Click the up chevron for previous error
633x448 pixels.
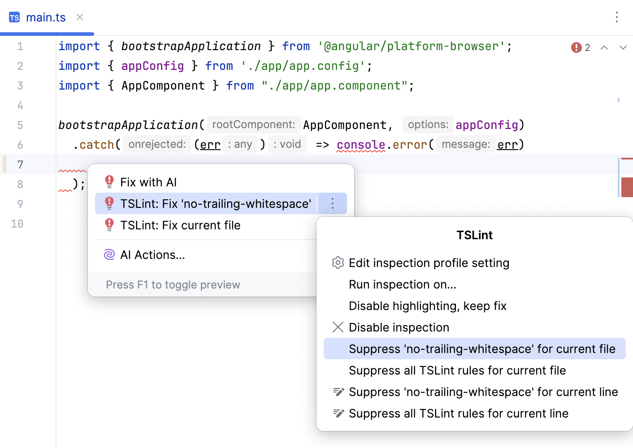(x=604, y=47)
